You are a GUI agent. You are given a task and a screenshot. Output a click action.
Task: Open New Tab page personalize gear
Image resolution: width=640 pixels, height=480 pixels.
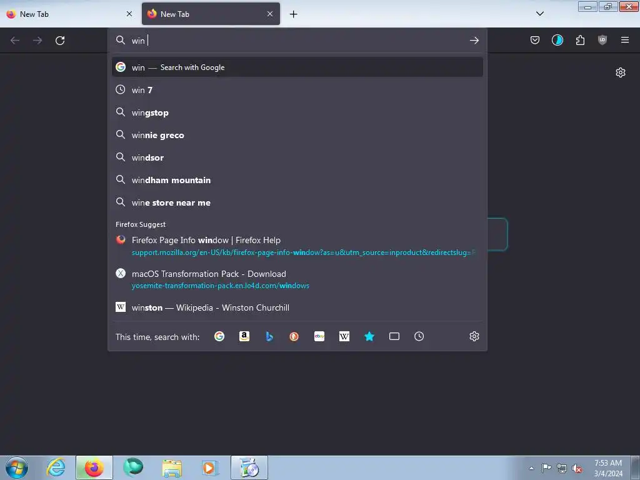pos(621,72)
